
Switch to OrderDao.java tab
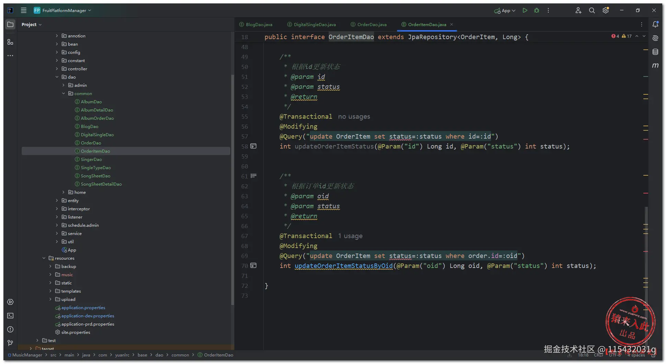(369, 24)
